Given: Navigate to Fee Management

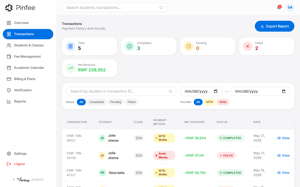Looking at the screenshot, I should [x=28, y=57].
